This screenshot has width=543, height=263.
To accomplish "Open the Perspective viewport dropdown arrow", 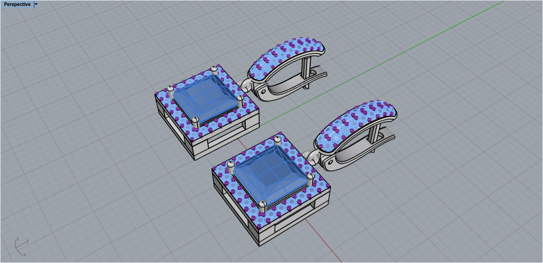I will [36, 4].
